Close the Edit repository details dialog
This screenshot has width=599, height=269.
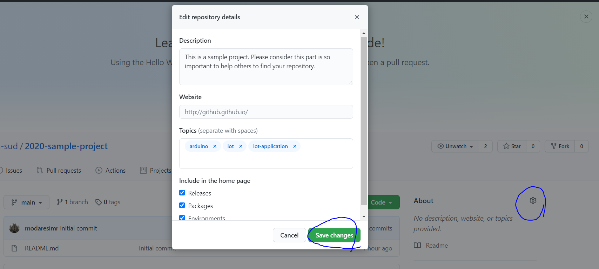click(x=357, y=17)
